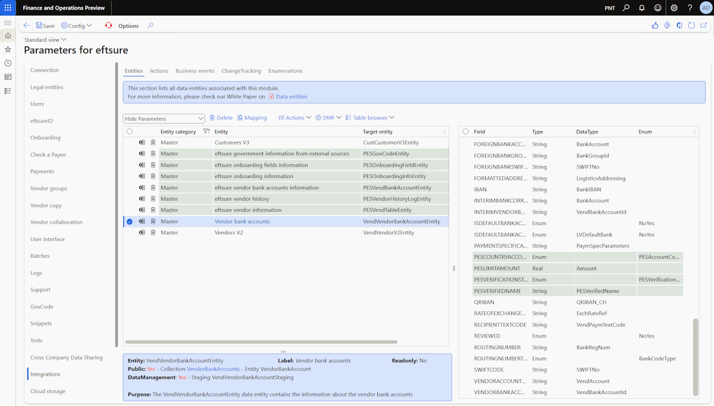Open the VendorBankAccounts collection link
Viewport: 714px width, 406px height.
pyautogui.click(x=213, y=369)
